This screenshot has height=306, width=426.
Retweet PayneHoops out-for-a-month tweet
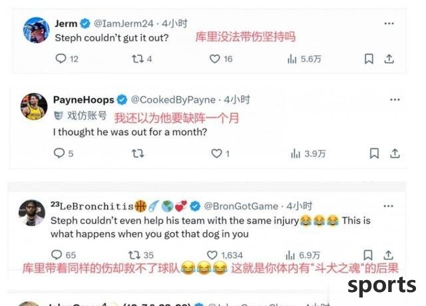(x=138, y=154)
